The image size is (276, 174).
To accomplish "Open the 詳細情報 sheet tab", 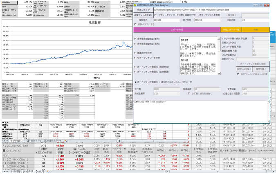I will tap(28, 171).
